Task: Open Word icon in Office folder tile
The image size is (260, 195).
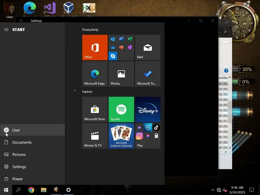Action: (x=121, y=39)
